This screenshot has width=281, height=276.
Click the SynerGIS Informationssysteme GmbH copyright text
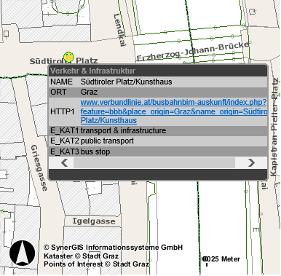pos(113,248)
